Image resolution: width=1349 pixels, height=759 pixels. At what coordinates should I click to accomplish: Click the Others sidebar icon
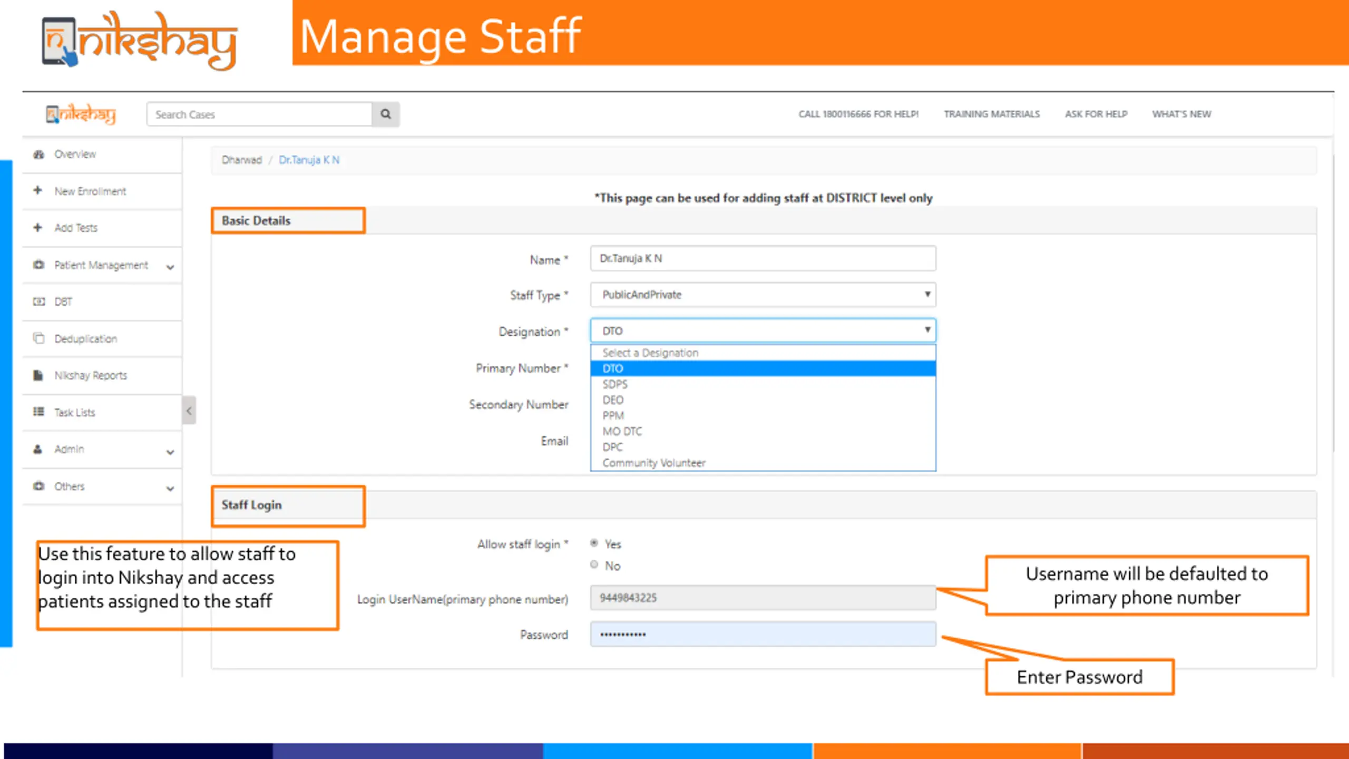(38, 485)
